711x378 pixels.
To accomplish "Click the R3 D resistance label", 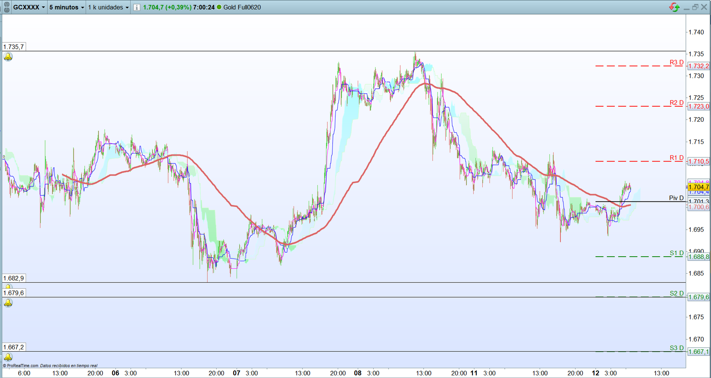I will click(677, 62).
